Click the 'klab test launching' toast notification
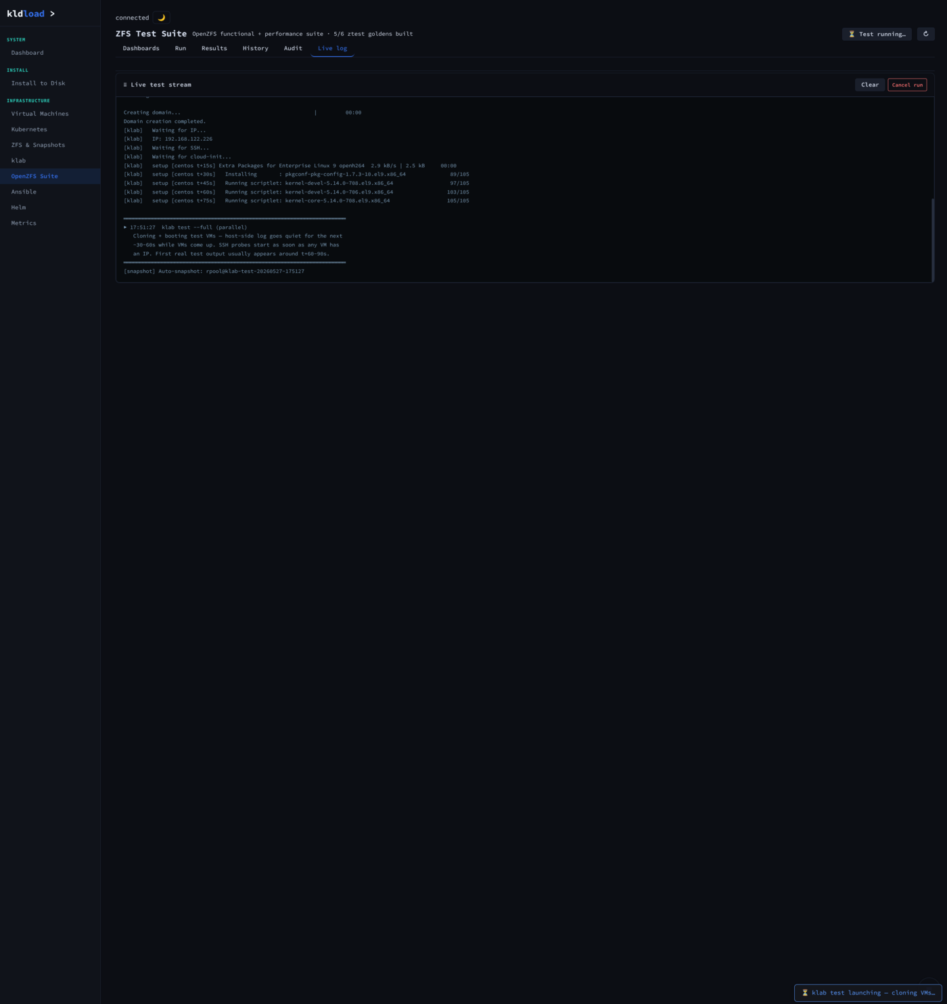Viewport: 947px width, 1004px height. tap(868, 992)
